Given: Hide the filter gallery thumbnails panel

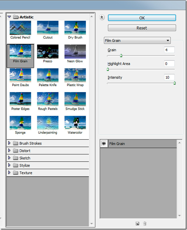Looking at the screenshot, I should pos(102,17).
